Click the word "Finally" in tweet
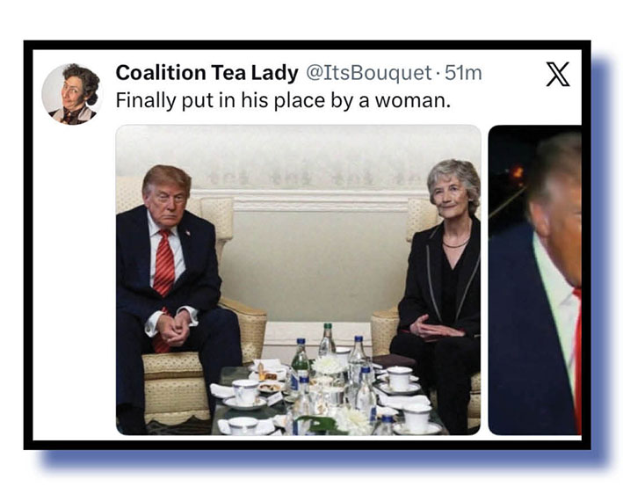Image resolution: width=623 pixels, height=494 pixels. tap(146, 100)
